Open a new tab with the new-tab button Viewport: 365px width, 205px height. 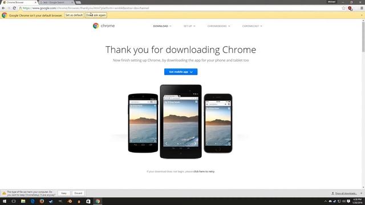(x=79, y=2)
